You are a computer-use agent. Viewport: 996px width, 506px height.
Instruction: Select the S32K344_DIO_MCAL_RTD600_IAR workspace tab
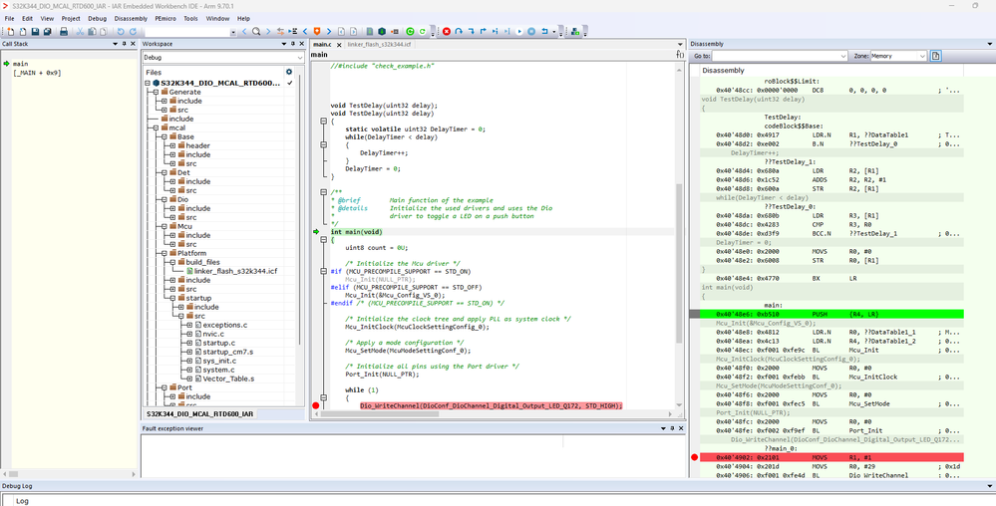click(199, 413)
